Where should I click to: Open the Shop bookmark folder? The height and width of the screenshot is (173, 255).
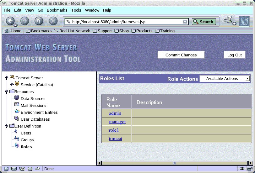[122, 31]
